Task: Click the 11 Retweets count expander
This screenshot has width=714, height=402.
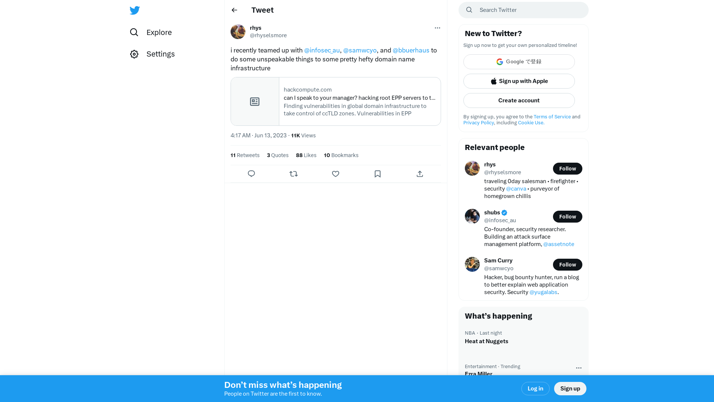Action: click(x=245, y=155)
